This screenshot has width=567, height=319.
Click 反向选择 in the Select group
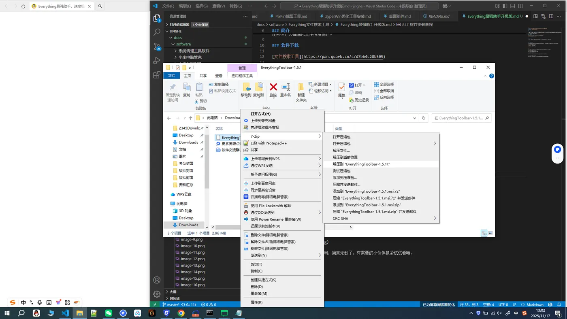[384, 97]
